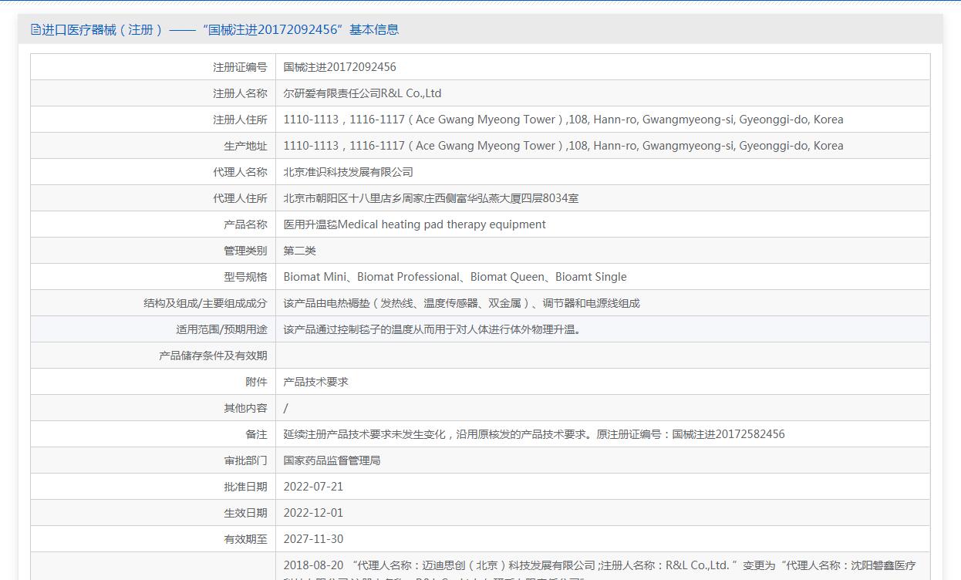Click the 产品储存条件及有效期 label

[x=213, y=356]
